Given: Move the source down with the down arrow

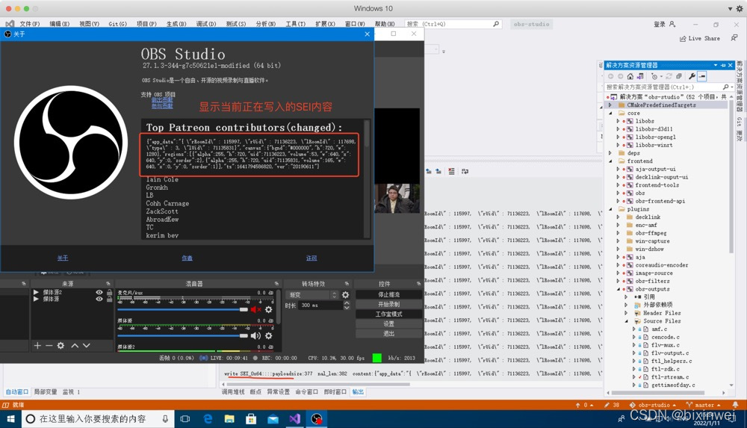Looking at the screenshot, I should pos(86,346).
